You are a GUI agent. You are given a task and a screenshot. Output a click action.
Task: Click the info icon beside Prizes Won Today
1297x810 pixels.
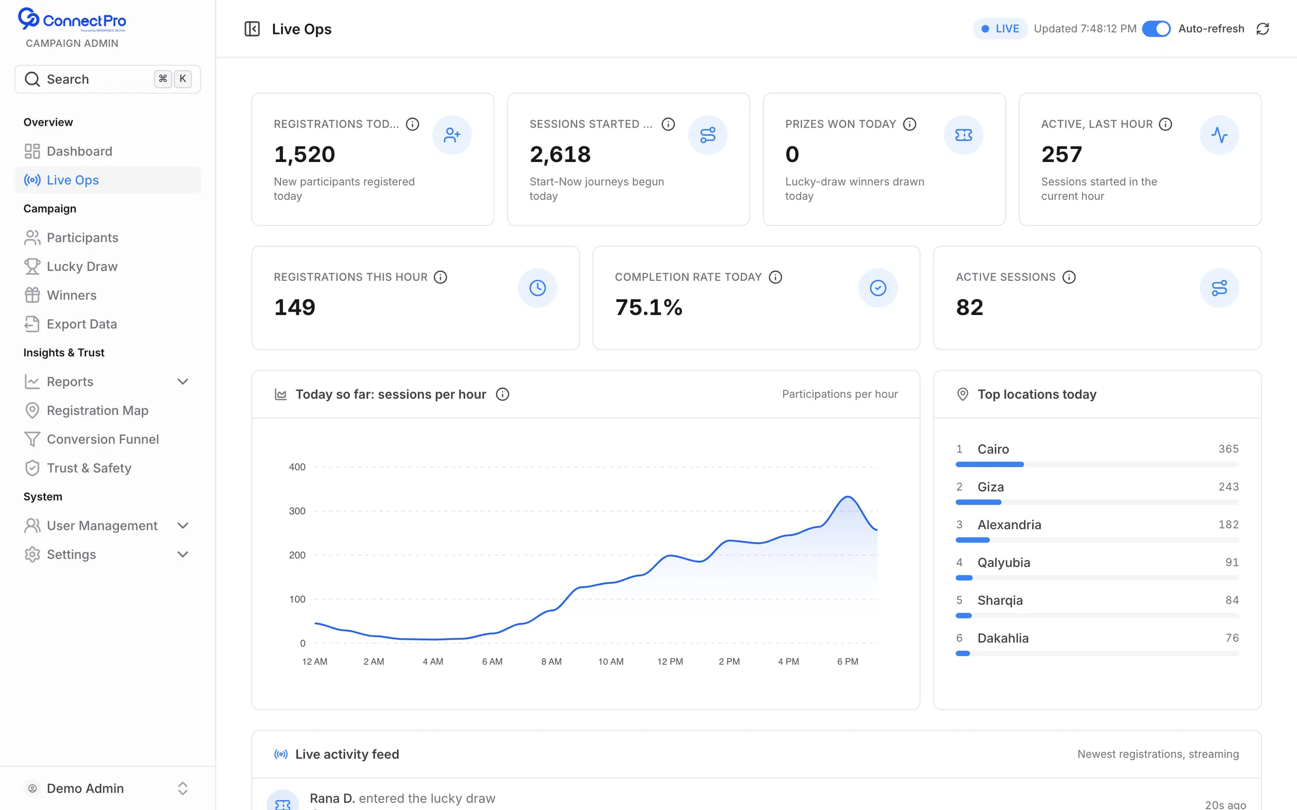tap(910, 124)
